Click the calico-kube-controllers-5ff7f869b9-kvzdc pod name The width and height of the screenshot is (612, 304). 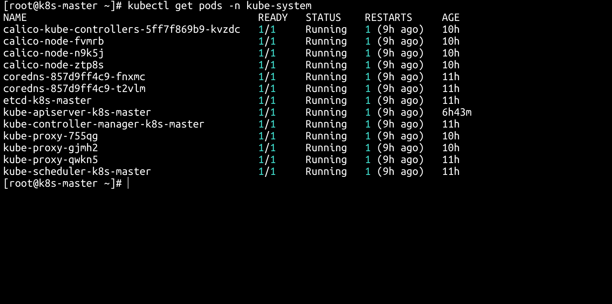tap(121, 30)
